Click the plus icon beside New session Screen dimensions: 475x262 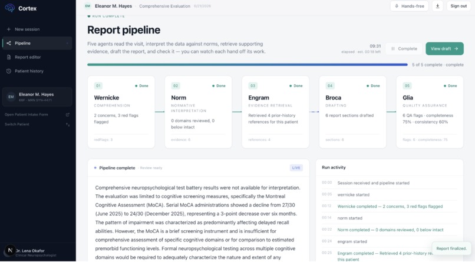point(8,29)
